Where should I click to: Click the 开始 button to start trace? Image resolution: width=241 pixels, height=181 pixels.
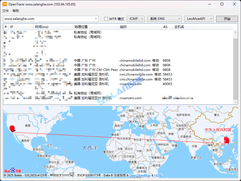coord(227,19)
